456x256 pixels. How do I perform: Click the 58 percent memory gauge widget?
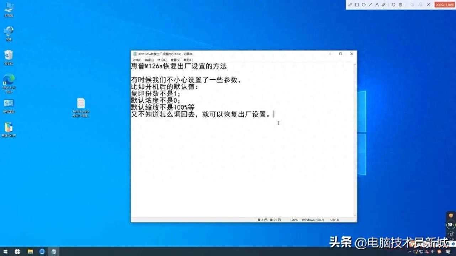click(451, 225)
